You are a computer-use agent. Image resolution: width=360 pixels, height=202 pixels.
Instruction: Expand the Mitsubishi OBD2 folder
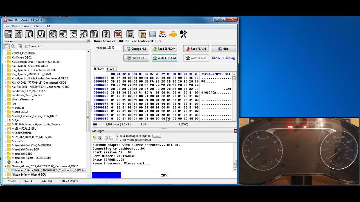pos(6,154)
